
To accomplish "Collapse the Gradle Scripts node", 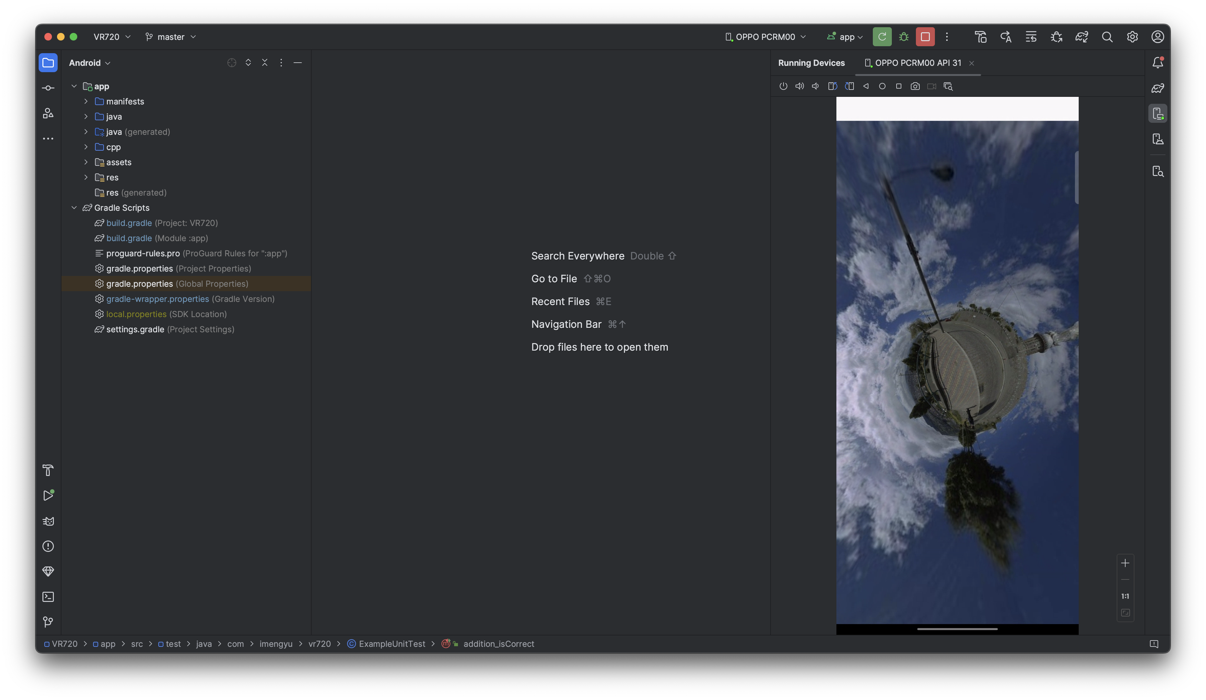I will pos(74,208).
